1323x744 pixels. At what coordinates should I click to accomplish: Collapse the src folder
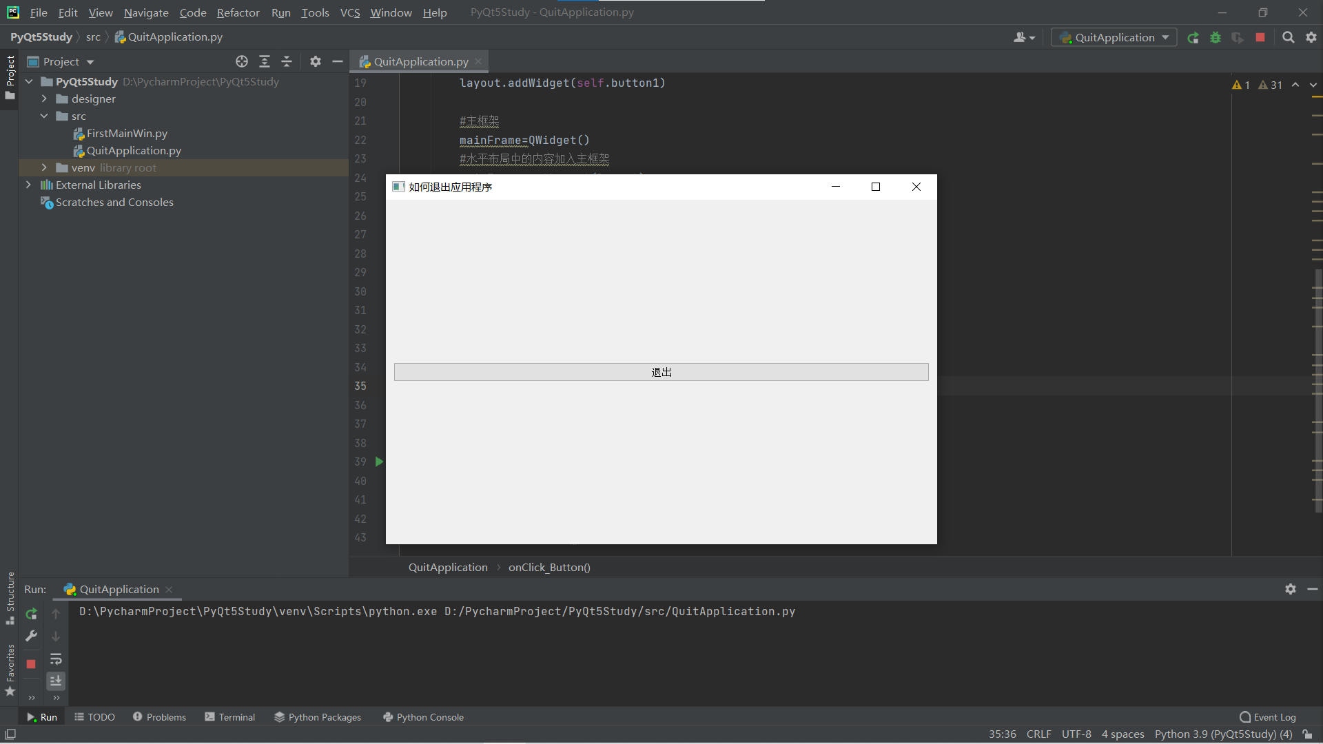tap(44, 116)
